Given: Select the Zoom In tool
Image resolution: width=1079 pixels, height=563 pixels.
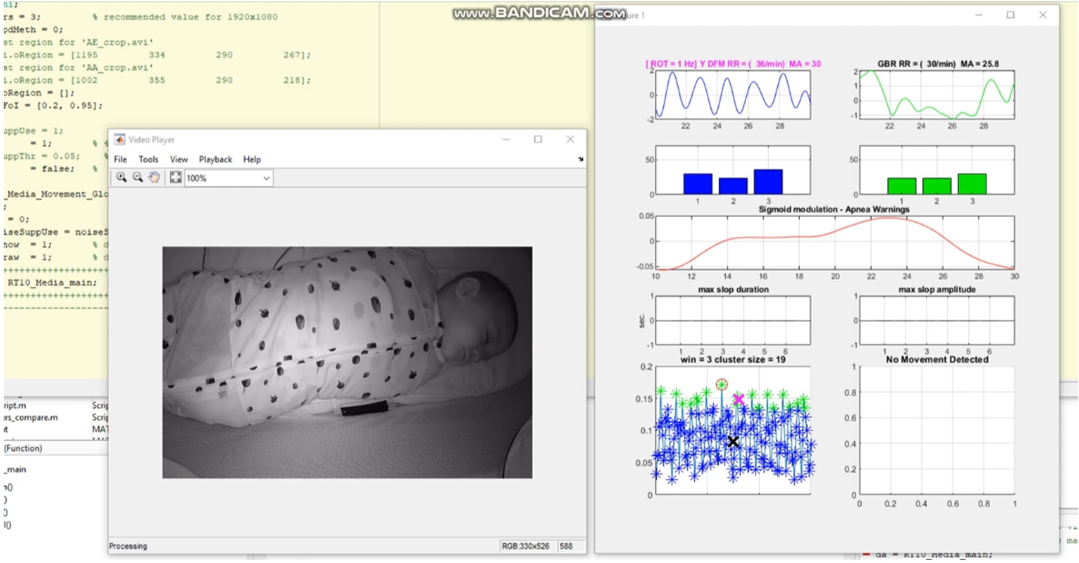Looking at the screenshot, I should pyautogui.click(x=121, y=177).
